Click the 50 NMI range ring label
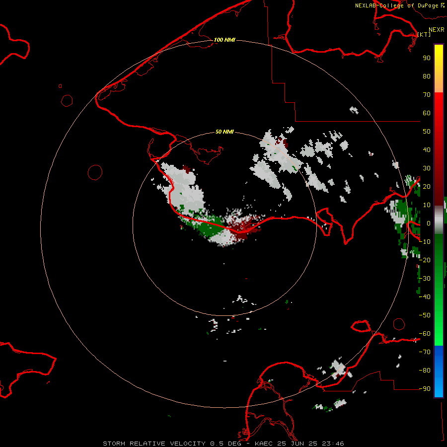The image size is (447, 447). (224, 132)
